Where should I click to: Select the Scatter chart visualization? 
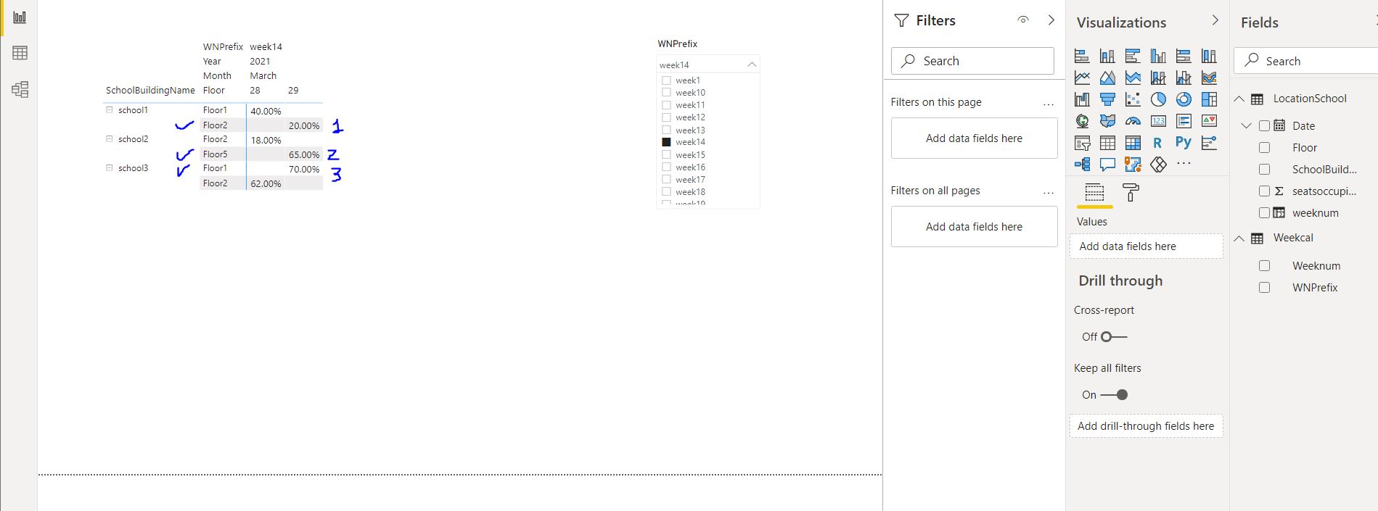pyautogui.click(x=1133, y=99)
